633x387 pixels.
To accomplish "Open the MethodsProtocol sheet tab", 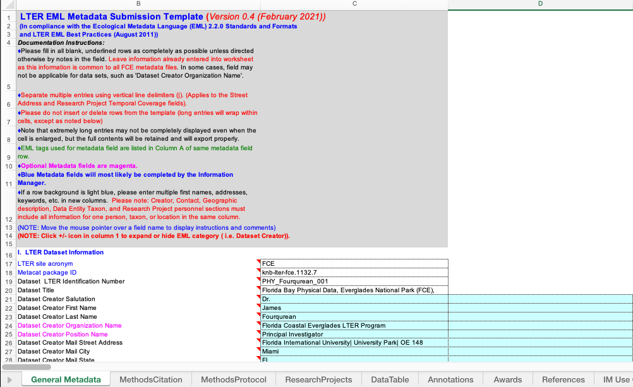I will coord(233,379).
